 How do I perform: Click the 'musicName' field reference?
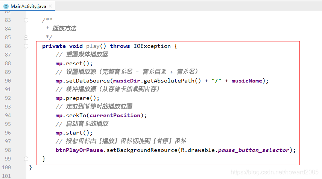247,81
